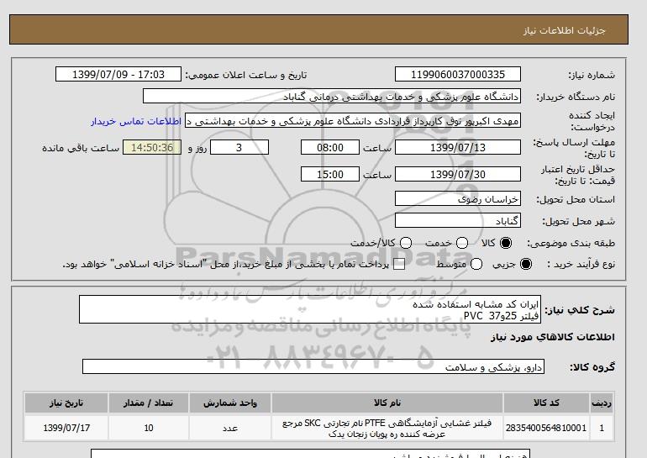Click the goods group field دارو، پزشکی و سلامت
Screen dimensions: 647x458
313,366
